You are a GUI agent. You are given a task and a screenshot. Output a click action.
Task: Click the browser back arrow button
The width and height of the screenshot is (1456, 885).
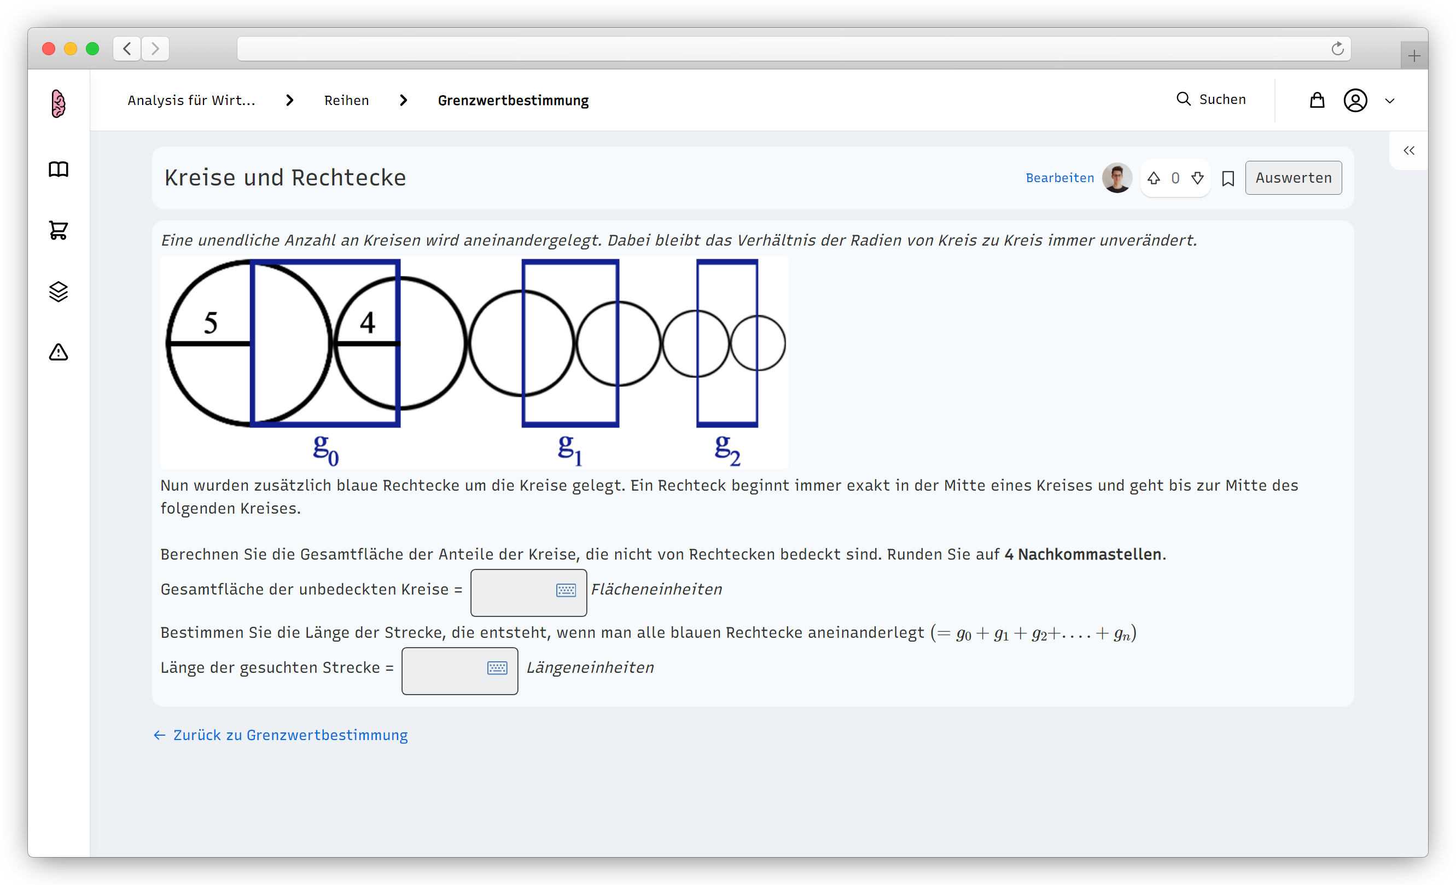[127, 49]
